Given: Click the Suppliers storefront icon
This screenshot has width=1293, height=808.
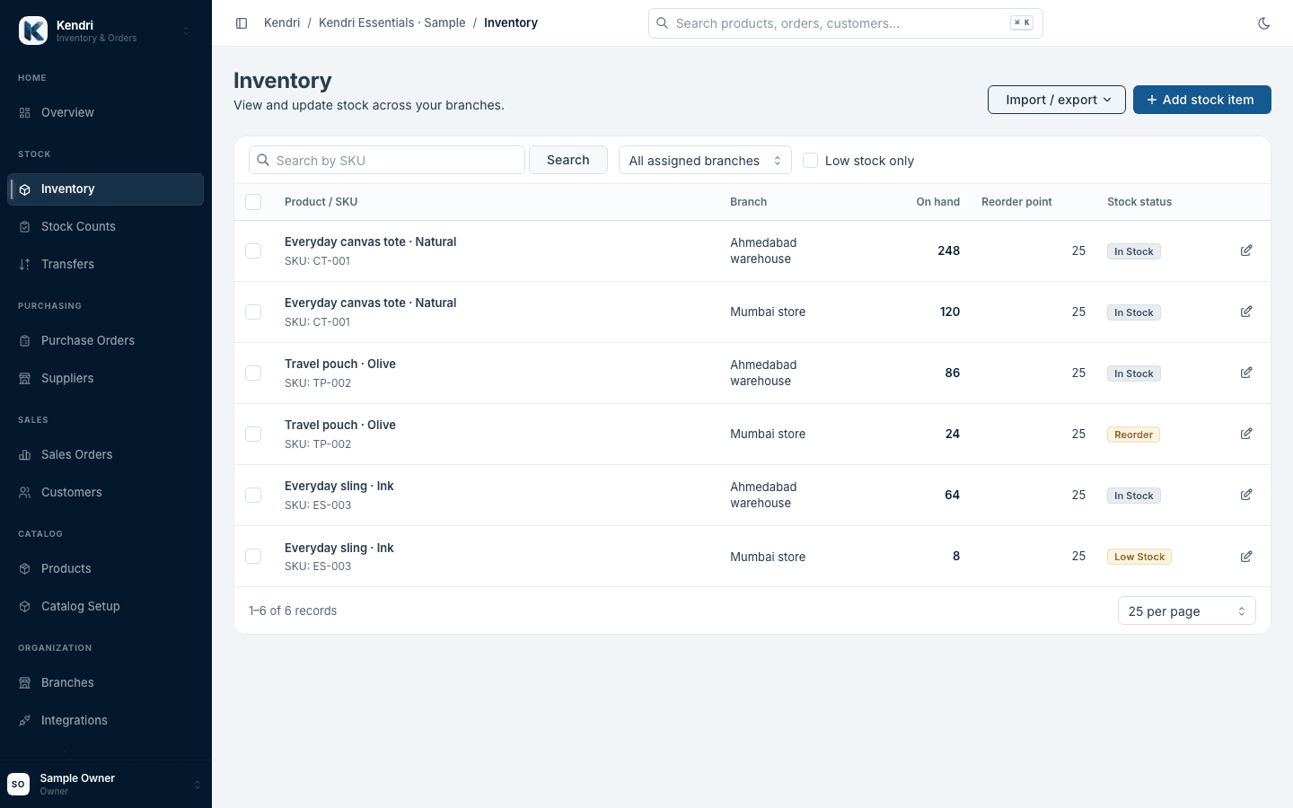Looking at the screenshot, I should click(x=25, y=379).
